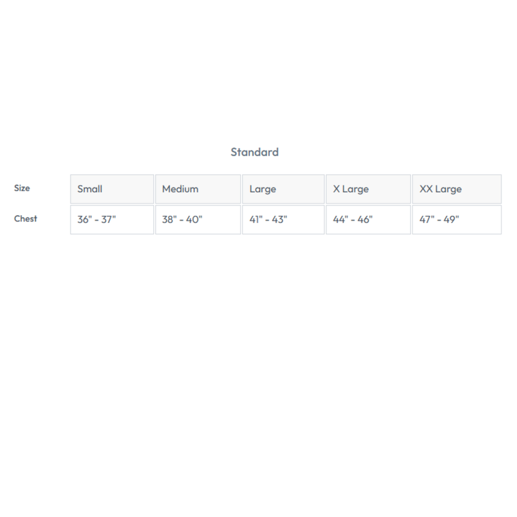517x517 pixels.
Task: Select the XX Large size cell
Action: pyautogui.click(x=456, y=189)
